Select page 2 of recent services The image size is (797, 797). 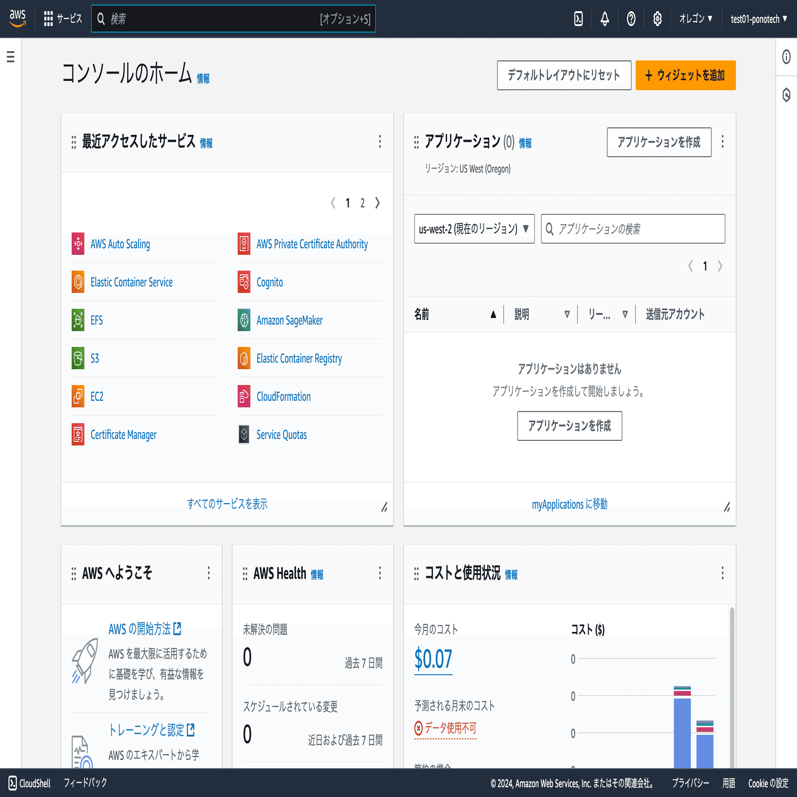click(363, 203)
